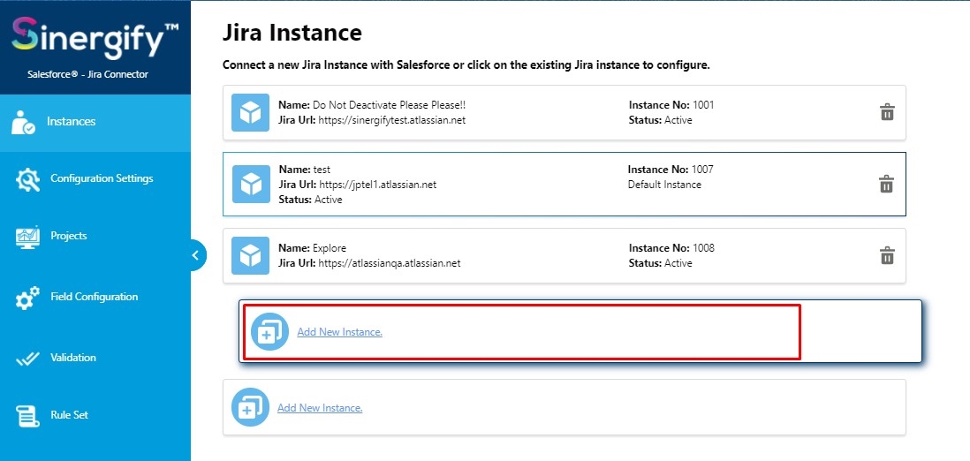The image size is (970, 461).
Task: Go to Projects section
Action: pos(95,237)
